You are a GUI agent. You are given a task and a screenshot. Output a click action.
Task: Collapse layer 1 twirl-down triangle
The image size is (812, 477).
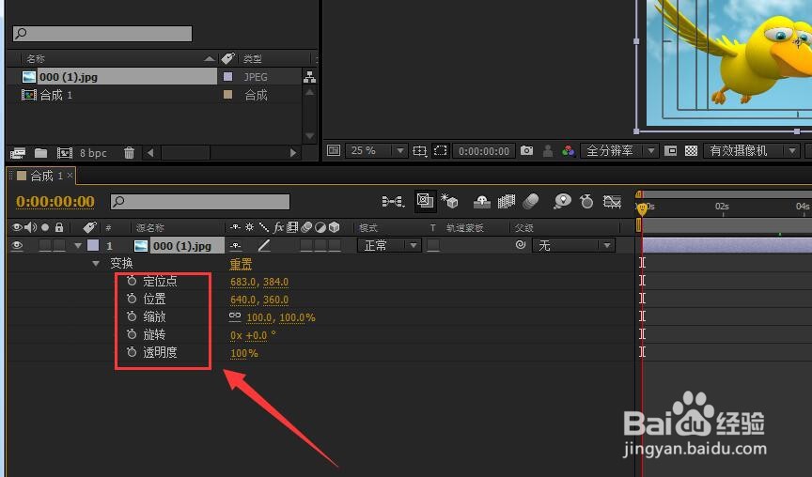pos(78,246)
